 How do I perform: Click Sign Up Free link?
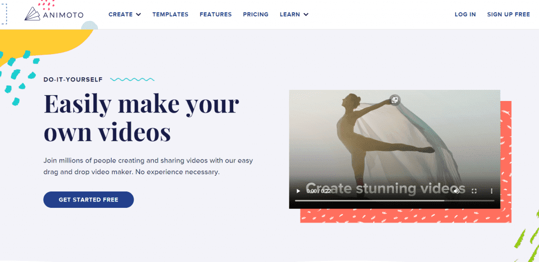(x=508, y=14)
